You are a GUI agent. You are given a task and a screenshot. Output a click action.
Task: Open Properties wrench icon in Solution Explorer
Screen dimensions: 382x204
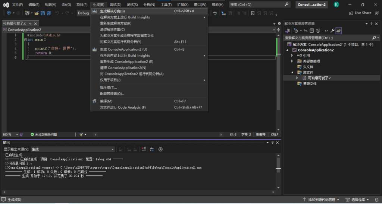332,31
